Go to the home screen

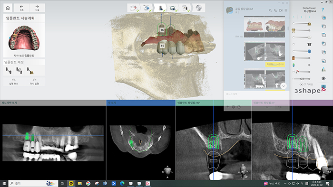coord(8,8)
